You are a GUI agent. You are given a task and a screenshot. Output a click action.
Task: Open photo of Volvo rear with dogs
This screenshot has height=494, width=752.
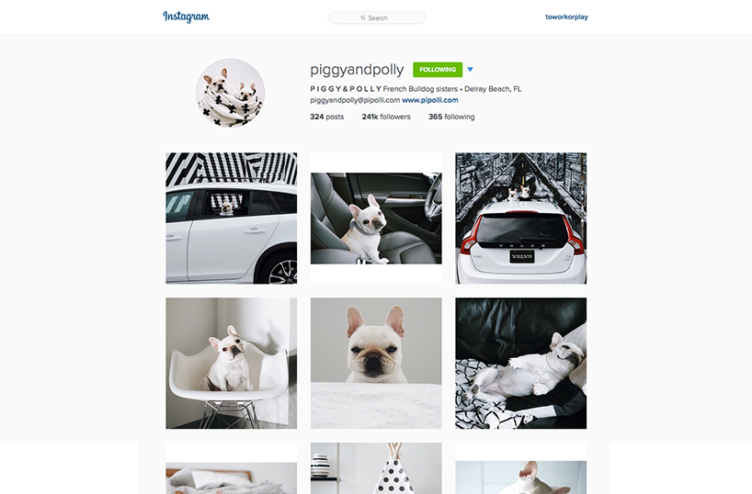(x=521, y=219)
